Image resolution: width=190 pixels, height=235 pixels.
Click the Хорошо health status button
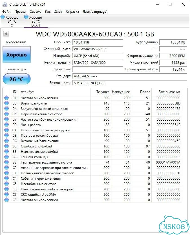click(x=17, y=55)
